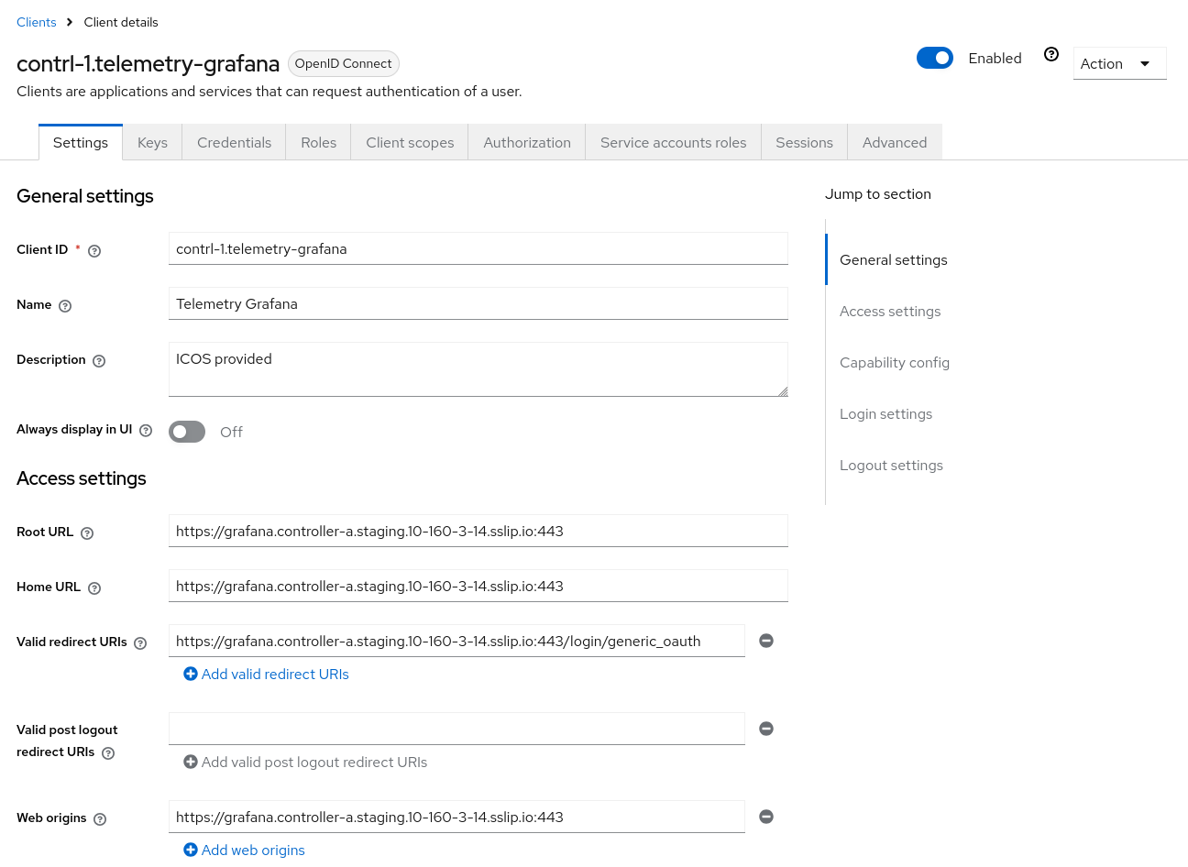Jump to the Login settings section
This screenshot has width=1188, height=867.
885,413
